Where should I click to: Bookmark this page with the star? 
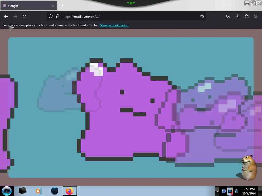[202, 16]
